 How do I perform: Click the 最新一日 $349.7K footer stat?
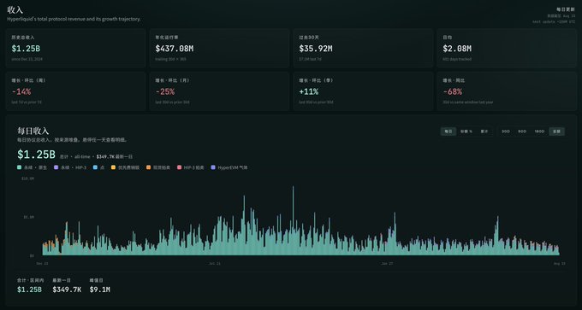click(x=67, y=286)
